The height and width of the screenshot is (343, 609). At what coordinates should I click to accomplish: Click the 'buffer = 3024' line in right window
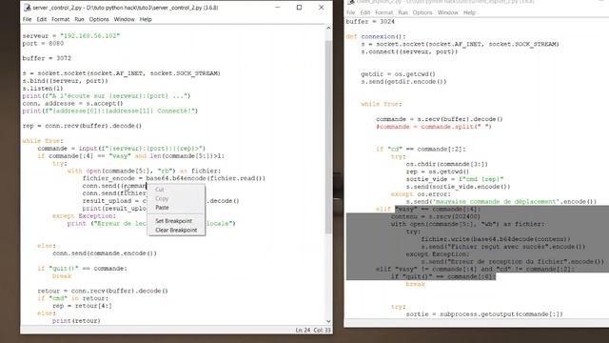tap(370, 22)
